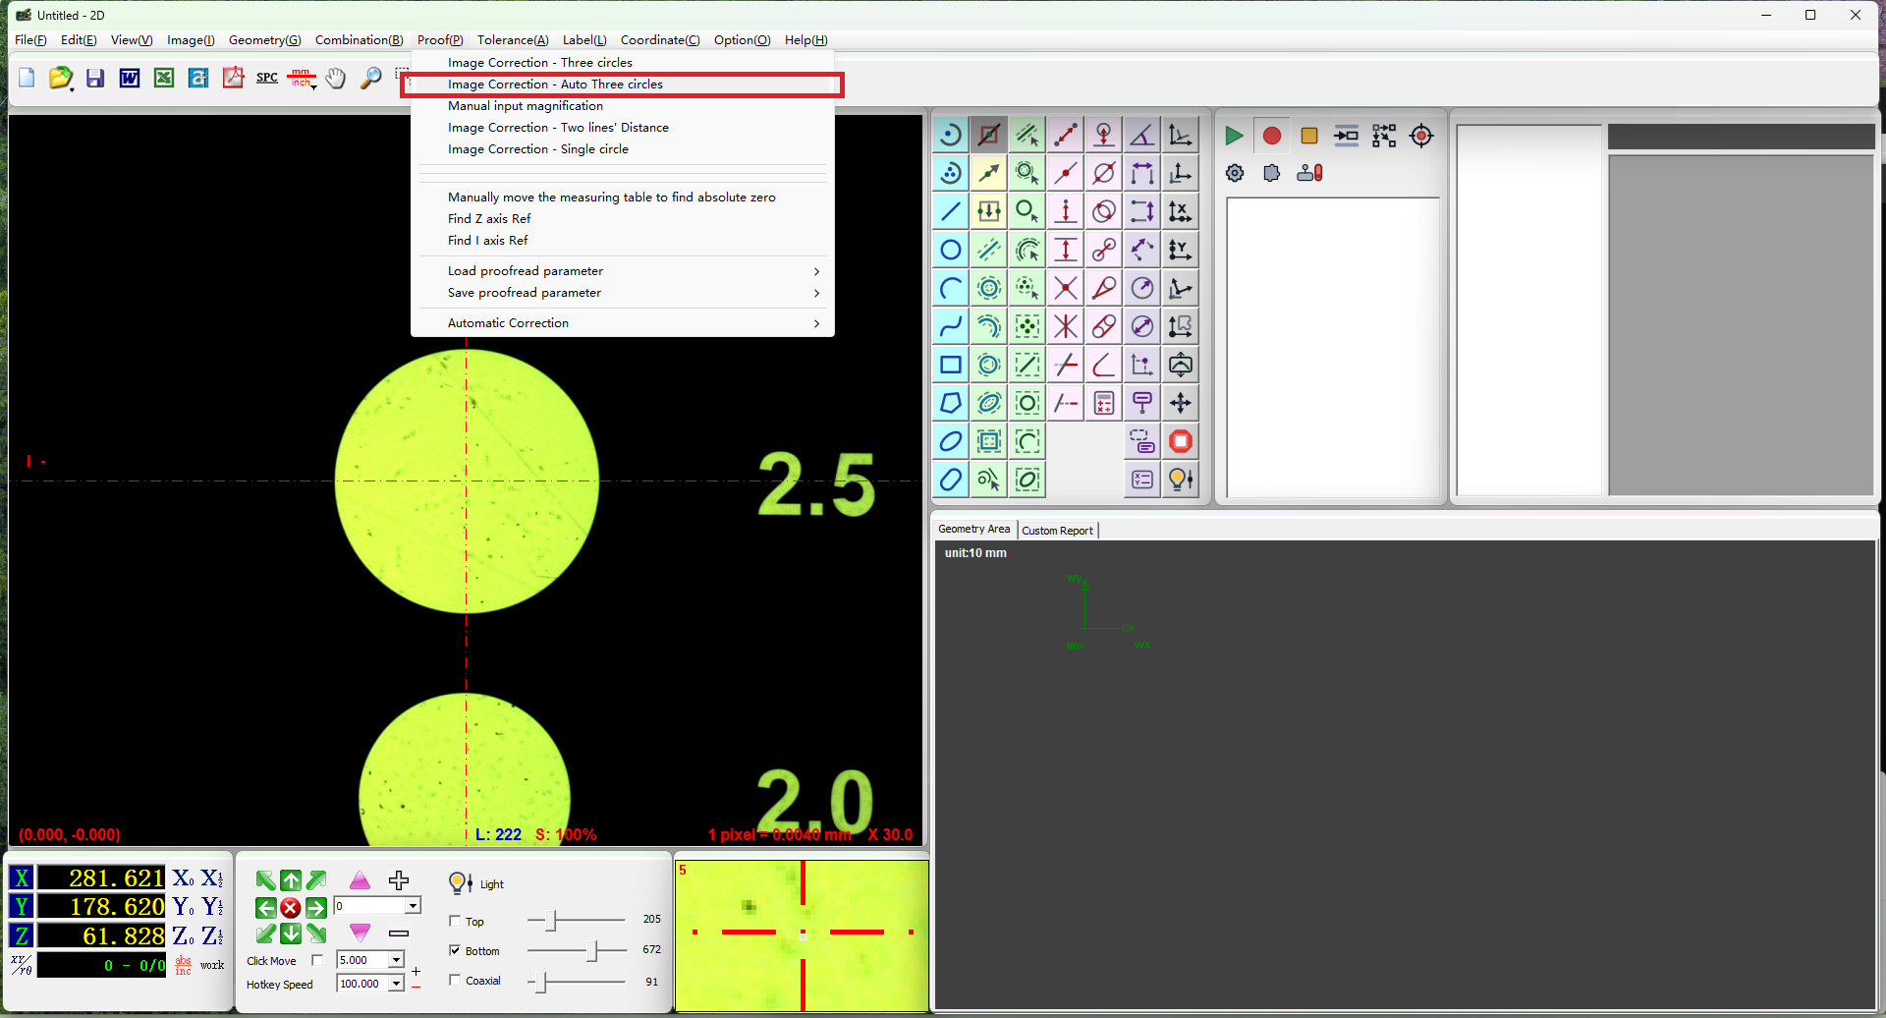1886x1018 pixels.
Task: Click the red target crosshair icon
Action: (x=1420, y=136)
